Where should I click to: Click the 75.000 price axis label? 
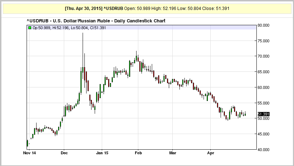coord(264,41)
